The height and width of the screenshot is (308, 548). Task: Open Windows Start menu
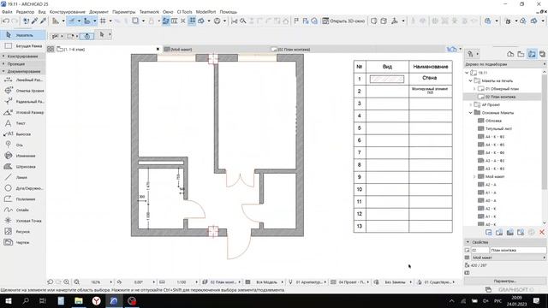click(x=8, y=300)
